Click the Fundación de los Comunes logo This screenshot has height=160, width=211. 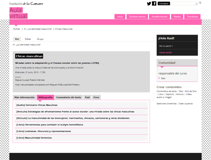[26, 4]
